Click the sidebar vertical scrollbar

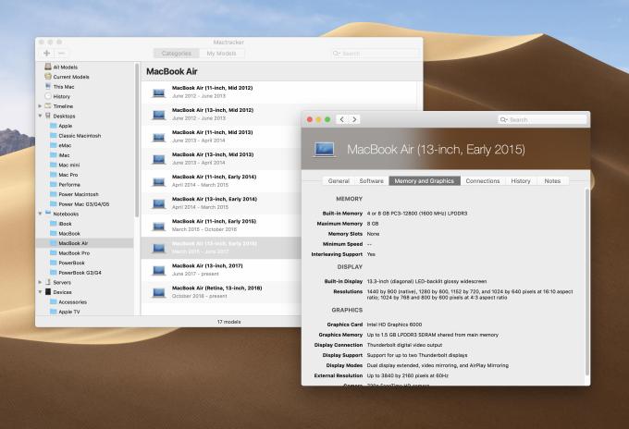click(x=137, y=140)
